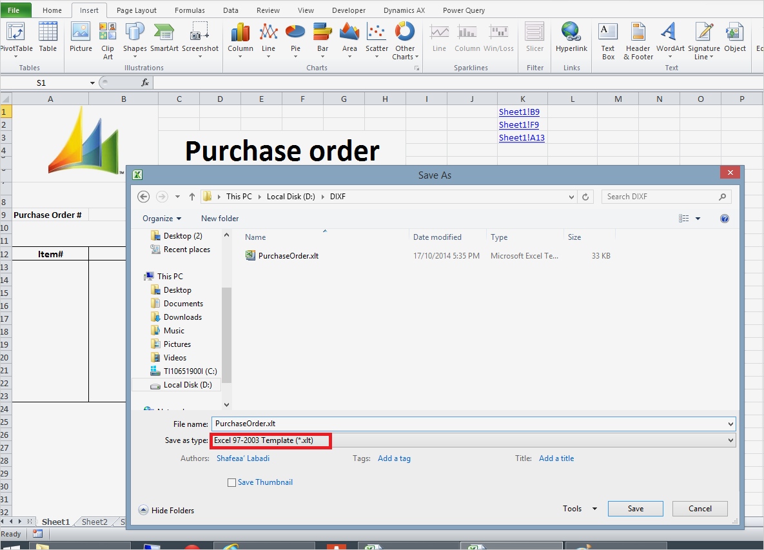
Task: Switch to the Page Layout ribbon tab
Action: 136,10
